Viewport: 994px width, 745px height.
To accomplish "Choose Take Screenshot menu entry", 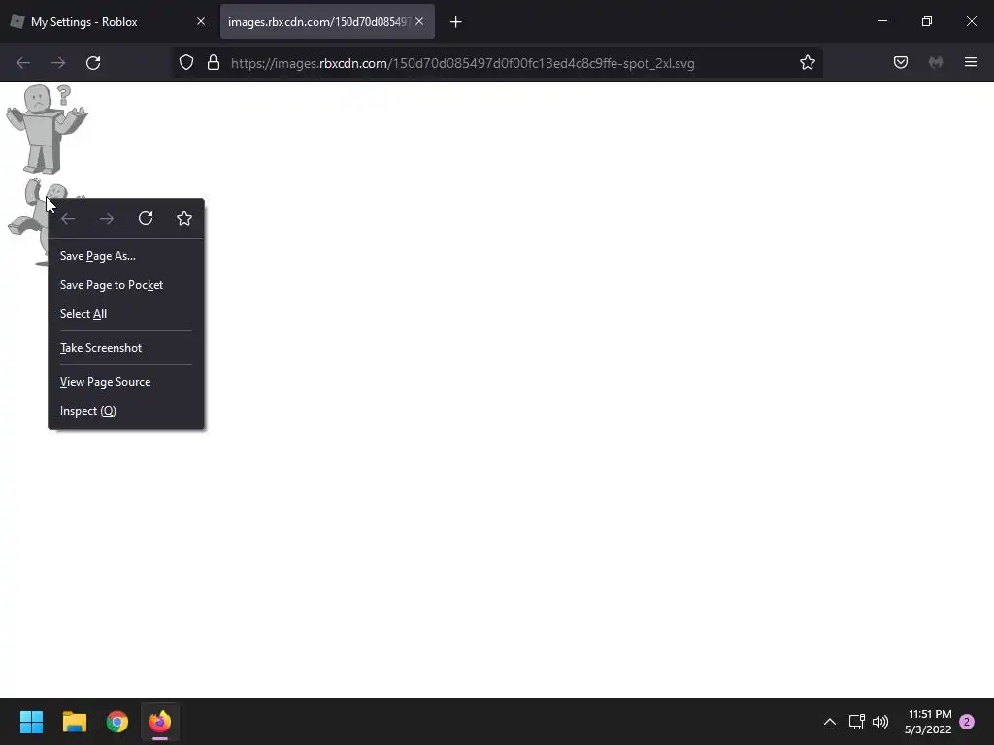I will click(x=126, y=348).
